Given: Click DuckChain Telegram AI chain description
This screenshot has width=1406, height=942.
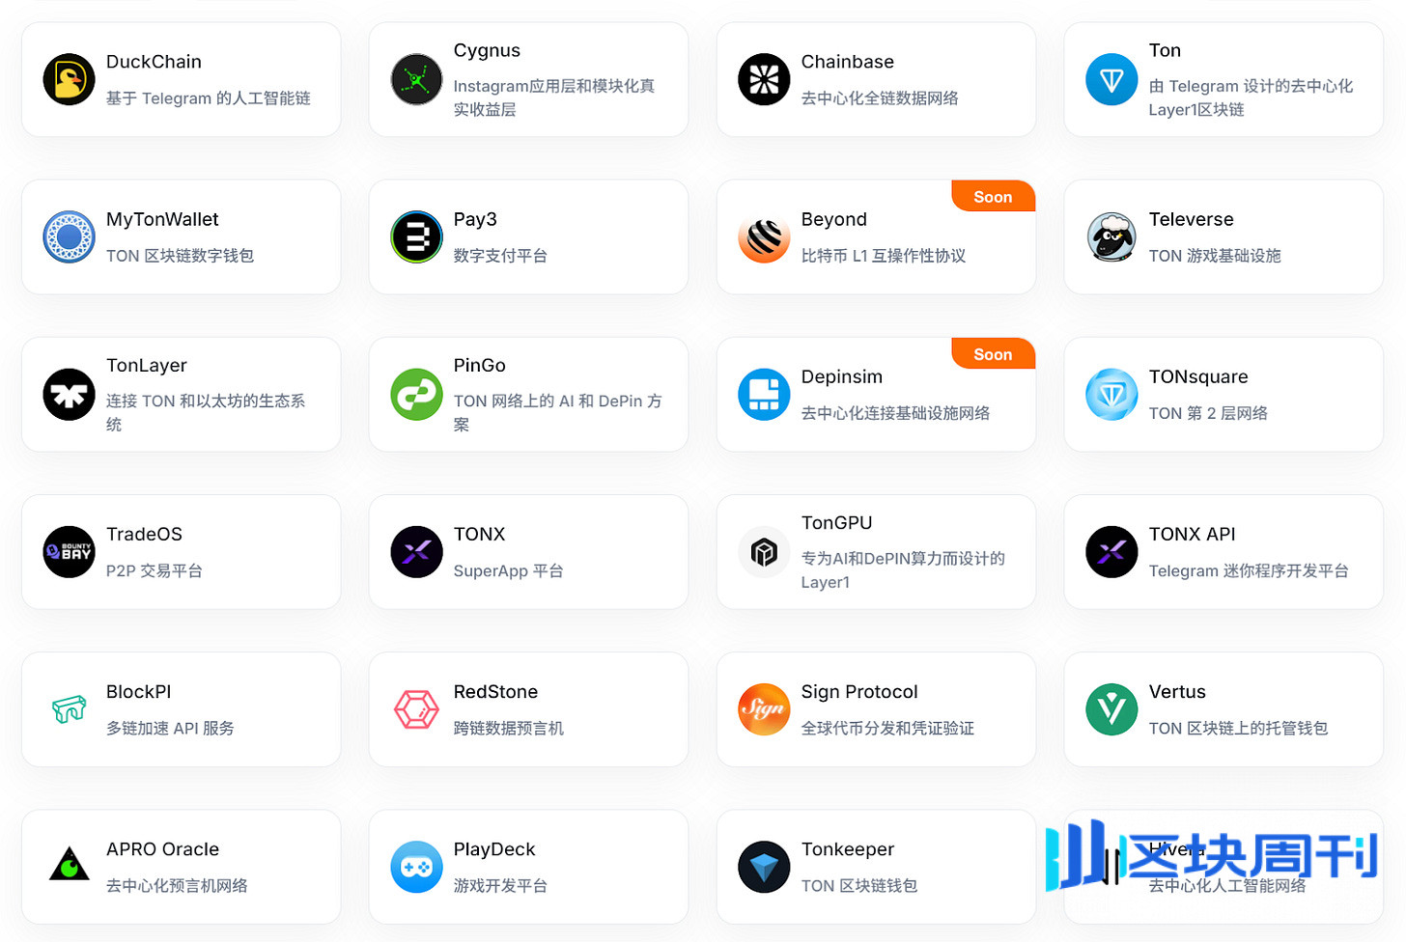Looking at the screenshot, I should click(208, 97).
